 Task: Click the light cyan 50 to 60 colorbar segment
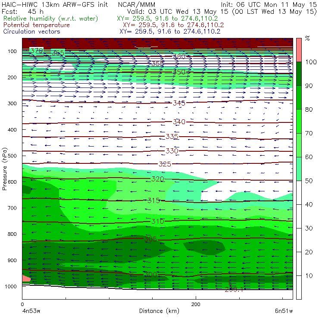point(299,169)
